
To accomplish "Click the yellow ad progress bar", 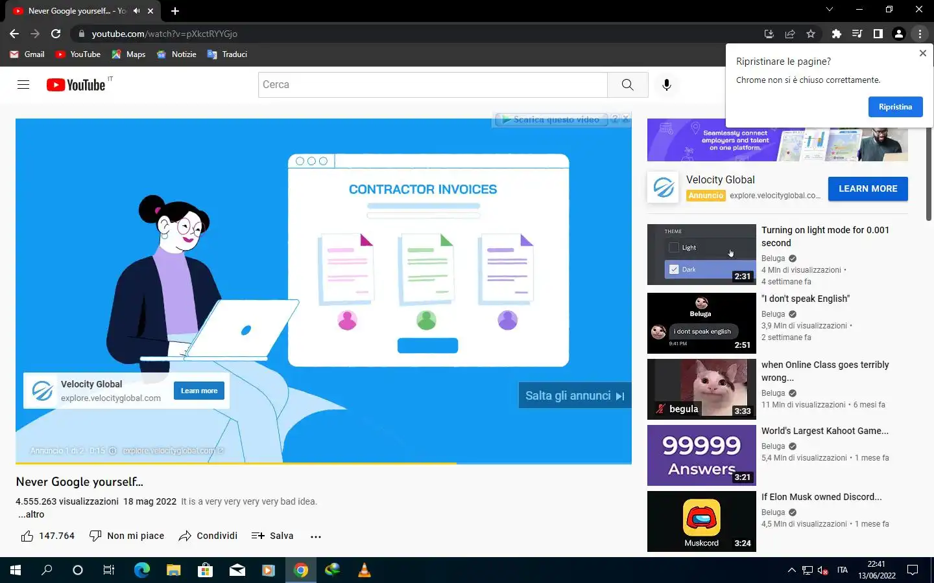I will pos(236,463).
